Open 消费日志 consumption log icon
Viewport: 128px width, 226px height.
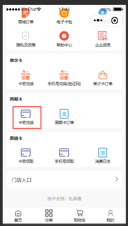[102, 152]
